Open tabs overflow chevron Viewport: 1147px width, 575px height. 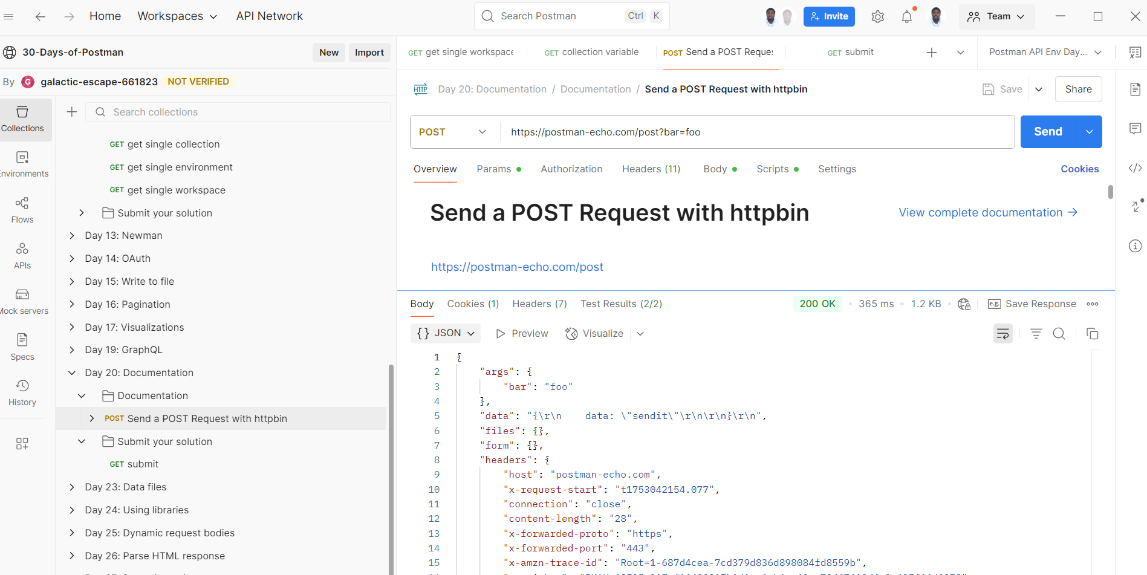pos(960,53)
